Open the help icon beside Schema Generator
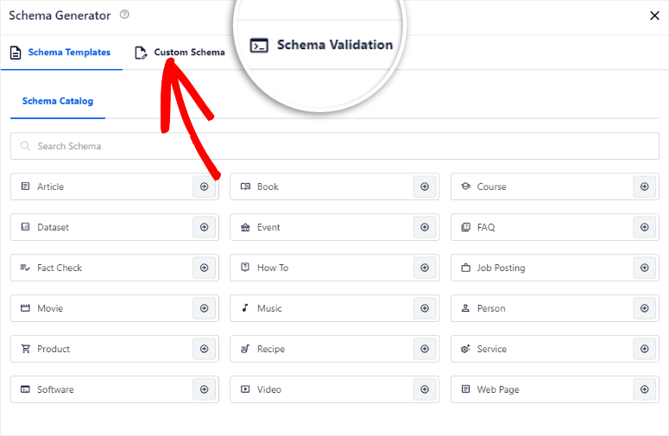 click(x=125, y=16)
